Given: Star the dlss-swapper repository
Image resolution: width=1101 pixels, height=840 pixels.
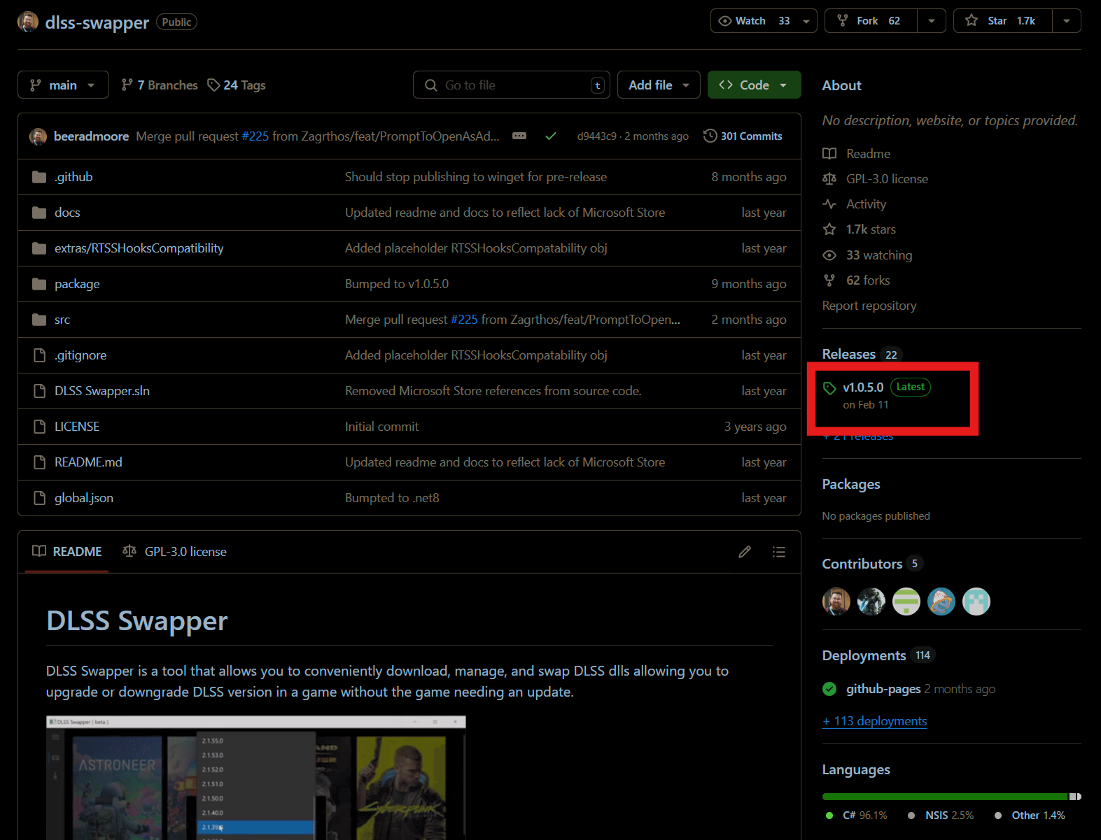Looking at the screenshot, I should [x=1002, y=21].
